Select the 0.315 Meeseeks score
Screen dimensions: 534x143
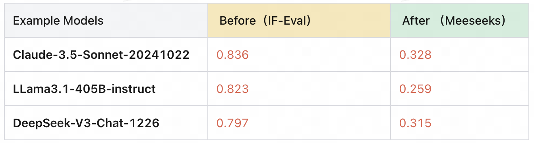tap(415, 123)
